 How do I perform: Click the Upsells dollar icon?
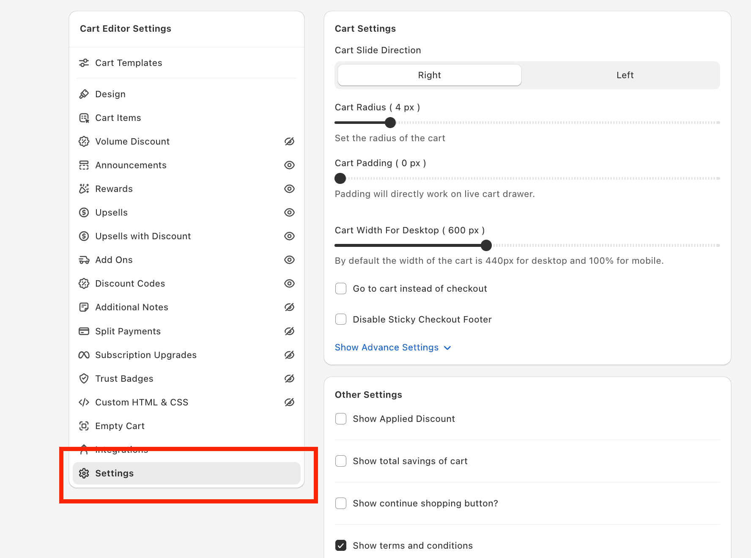(84, 213)
